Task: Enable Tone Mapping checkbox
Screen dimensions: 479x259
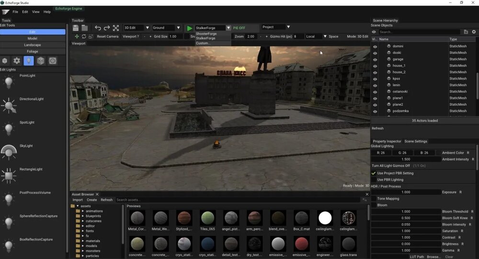Action: [x=374, y=199]
